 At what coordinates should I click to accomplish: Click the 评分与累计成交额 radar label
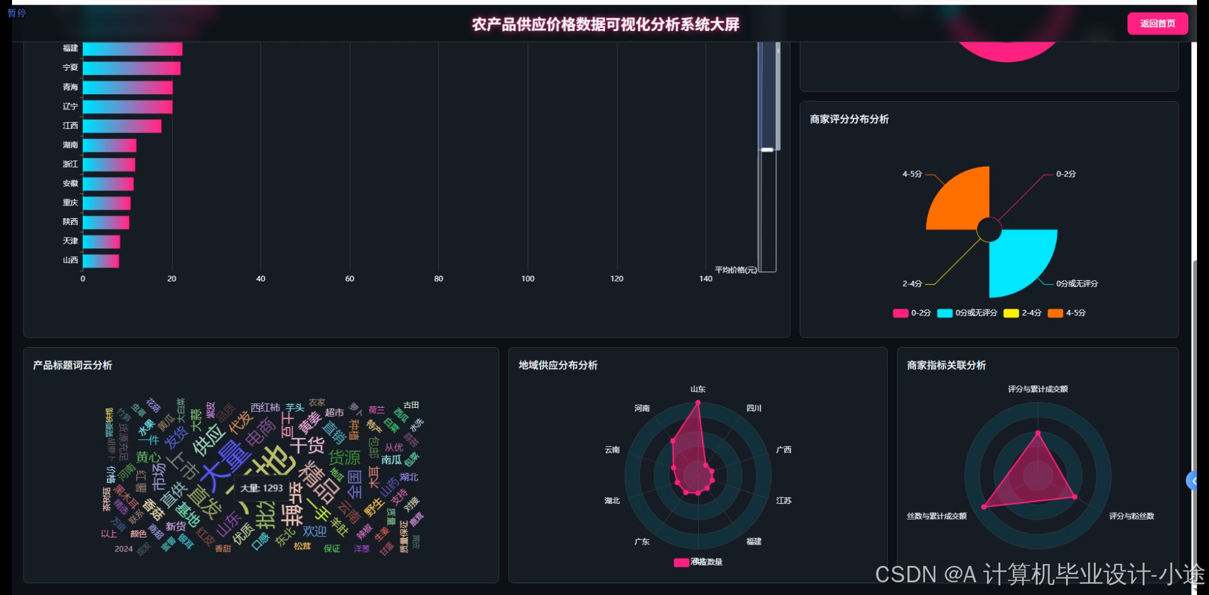tap(1038, 389)
